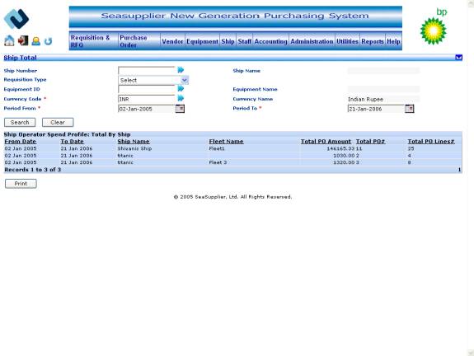Screen dimensions: 474x356
Task: Open the Reports menu
Action: coord(373,41)
